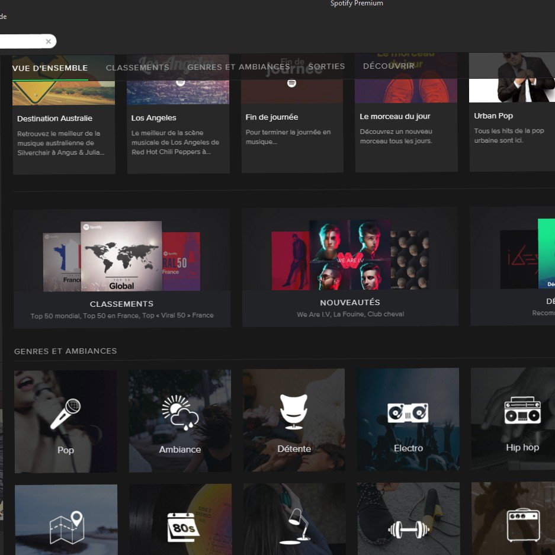This screenshot has height=555, width=555.
Task: Go to the Genres et ambiances tab
Action: pos(239,67)
